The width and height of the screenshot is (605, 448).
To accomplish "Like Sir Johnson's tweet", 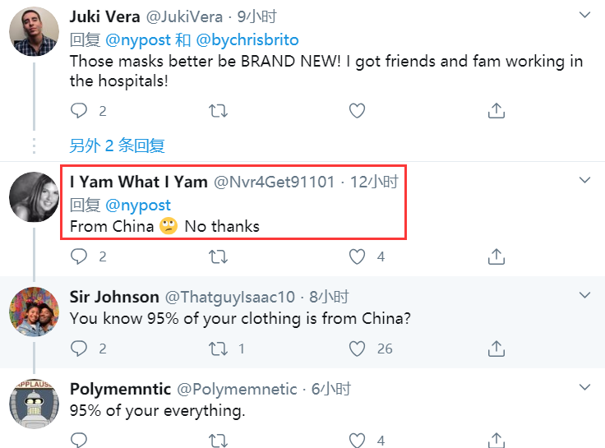I will 357,349.
